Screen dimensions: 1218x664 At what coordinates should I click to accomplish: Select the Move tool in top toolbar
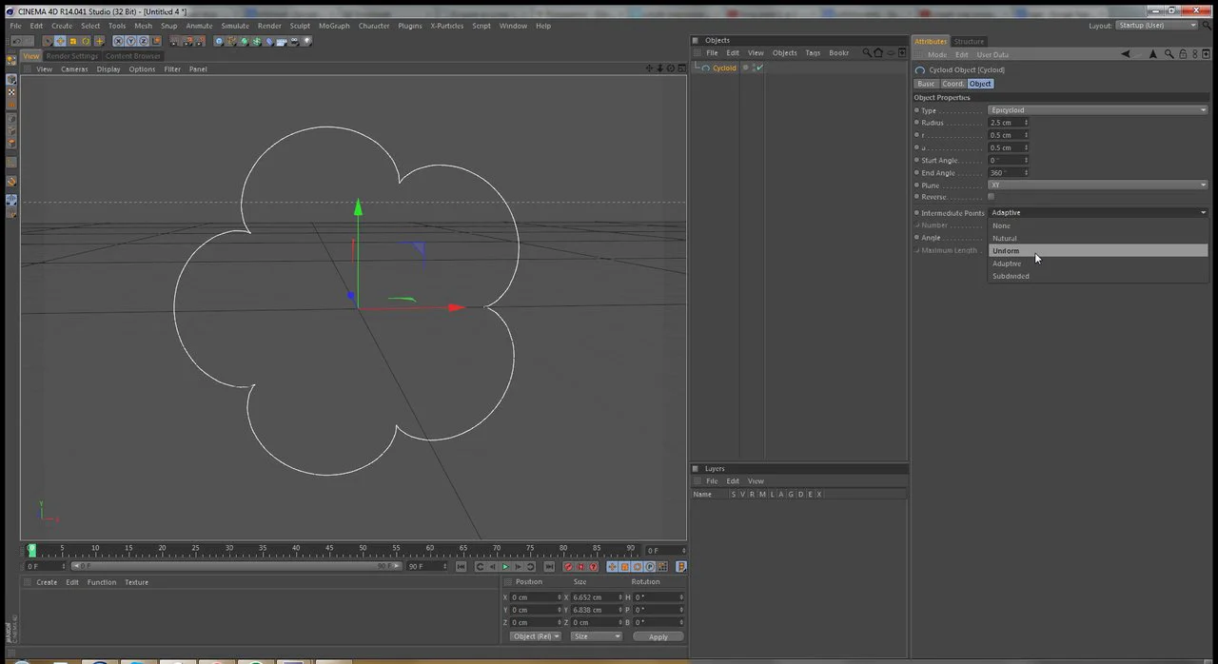pos(60,41)
